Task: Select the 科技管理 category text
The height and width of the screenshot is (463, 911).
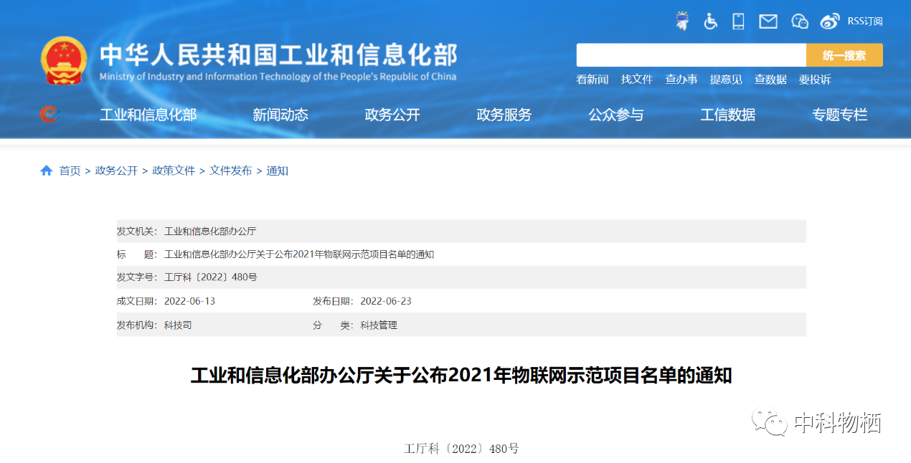Action: 379,325
